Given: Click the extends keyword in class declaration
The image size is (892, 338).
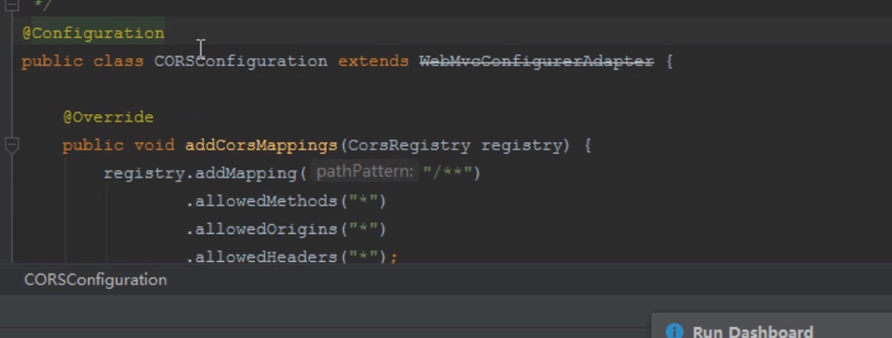Looking at the screenshot, I should coord(373,61).
